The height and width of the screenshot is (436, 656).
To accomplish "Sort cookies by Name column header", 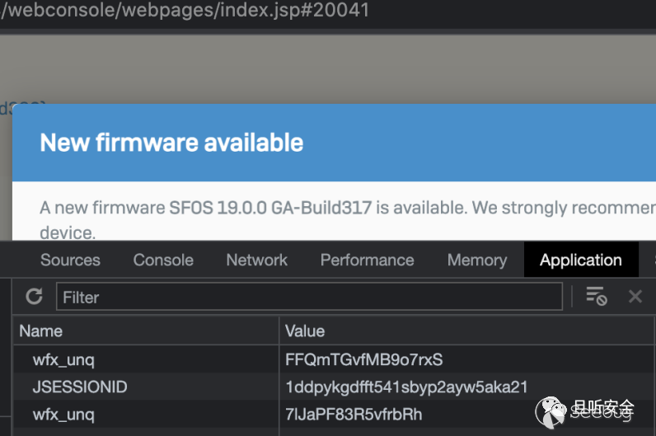I will (x=41, y=331).
